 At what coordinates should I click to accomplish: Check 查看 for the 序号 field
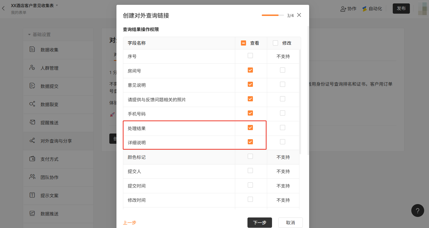(x=250, y=56)
